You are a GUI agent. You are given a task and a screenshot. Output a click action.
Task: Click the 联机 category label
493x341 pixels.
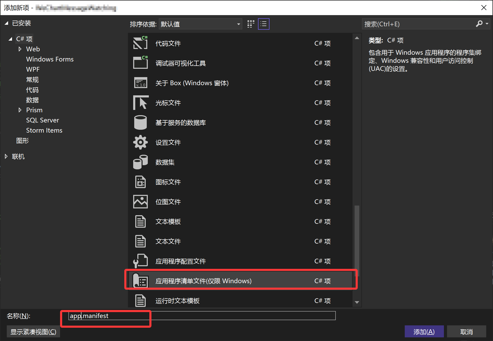18,157
